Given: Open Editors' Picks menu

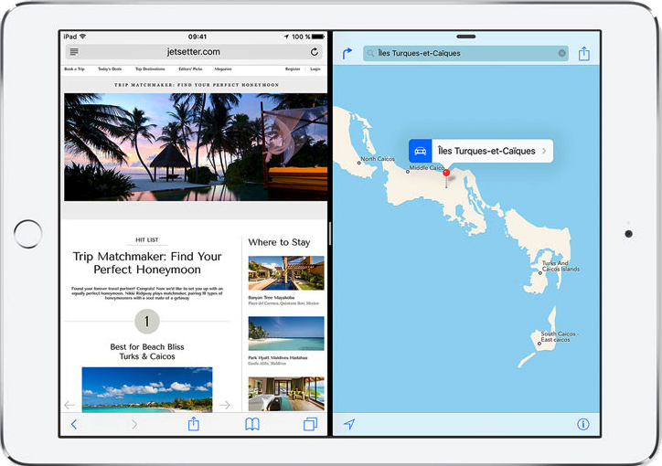Looking at the screenshot, I should point(190,69).
